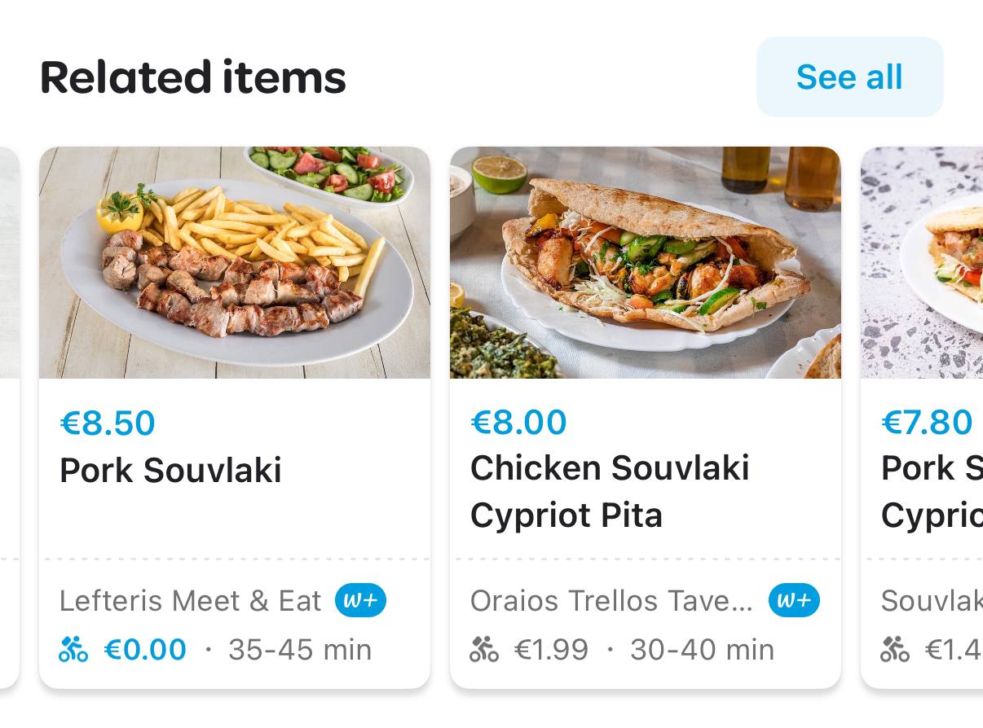Screen dimensions: 983x728
Task: Tap the delivery bike icon on the rightmost card
Action: point(895,650)
